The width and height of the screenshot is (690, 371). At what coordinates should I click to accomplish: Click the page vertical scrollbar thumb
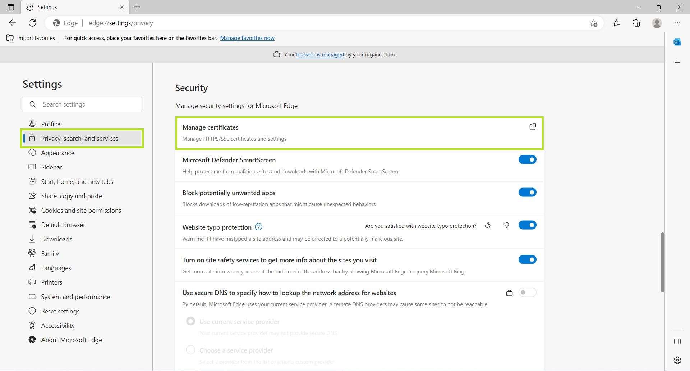coord(662,262)
